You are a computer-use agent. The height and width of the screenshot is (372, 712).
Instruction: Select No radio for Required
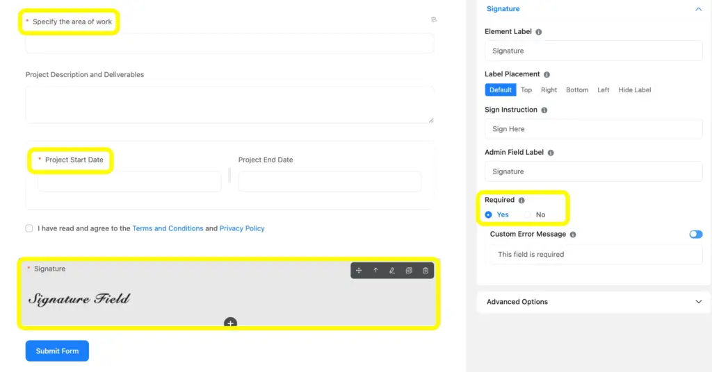527,214
